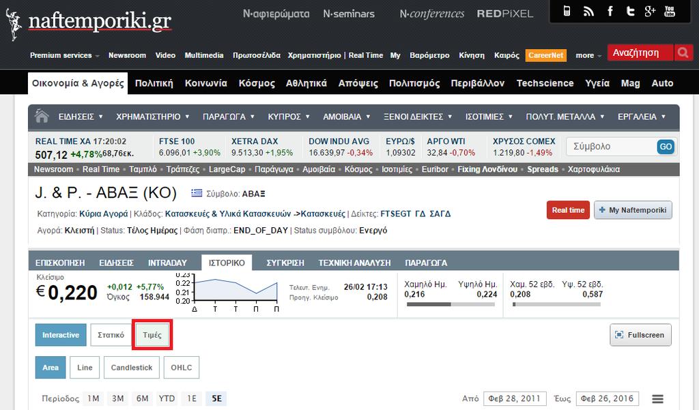
Task: Open the Πολιτική section in main menu
Action: (x=154, y=83)
